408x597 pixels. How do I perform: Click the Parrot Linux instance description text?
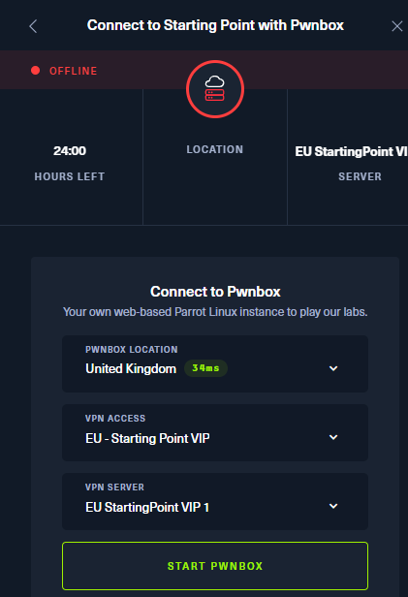pos(215,312)
